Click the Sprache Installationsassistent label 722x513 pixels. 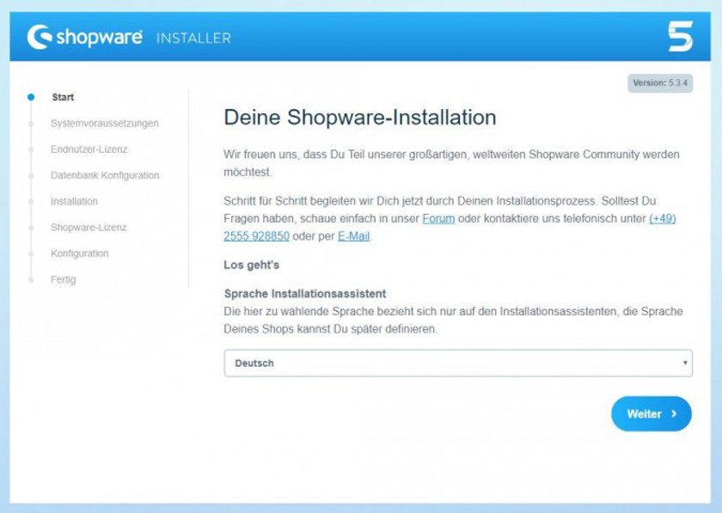point(305,294)
